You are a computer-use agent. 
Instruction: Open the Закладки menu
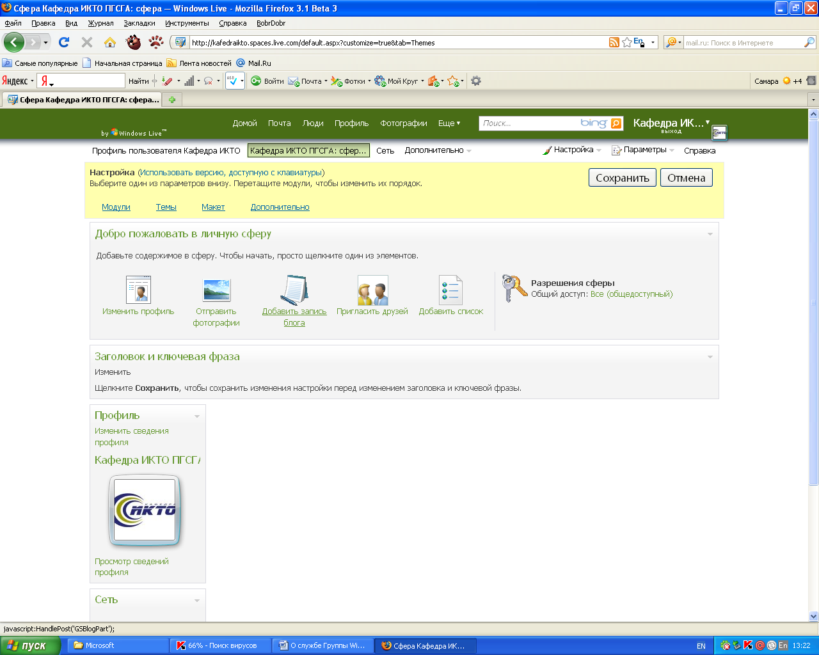point(139,23)
